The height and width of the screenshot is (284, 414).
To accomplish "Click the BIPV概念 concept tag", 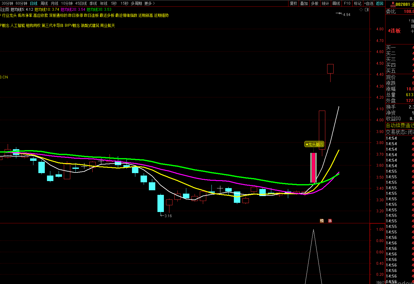I will point(72,26).
